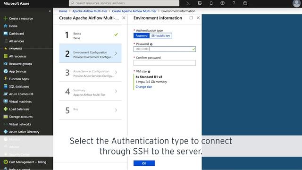
Task: Click the Microsoft Azure portal title
Action: click(x=17, y=3)
